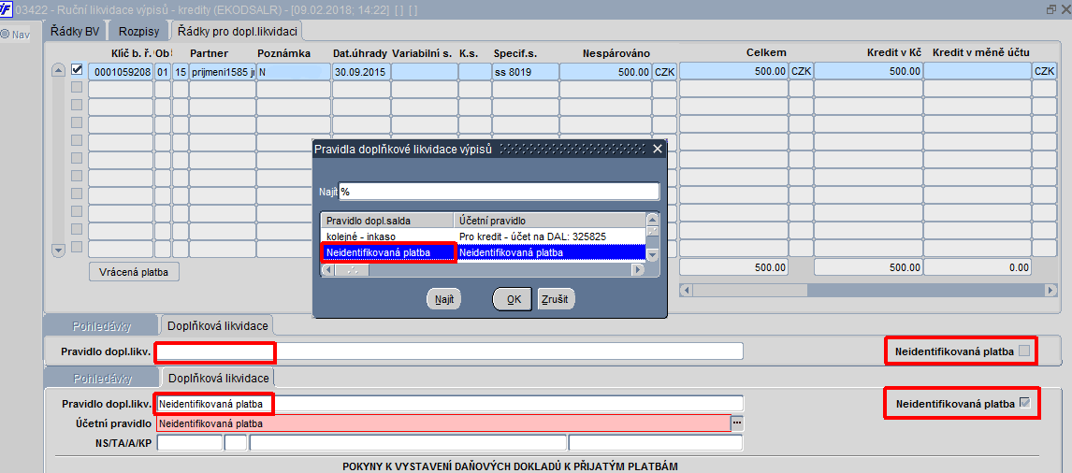Click the 0.00 total under Kredit v měně účtu
This screenshot has height=473, width=1072.
click(x=977, y=268)
